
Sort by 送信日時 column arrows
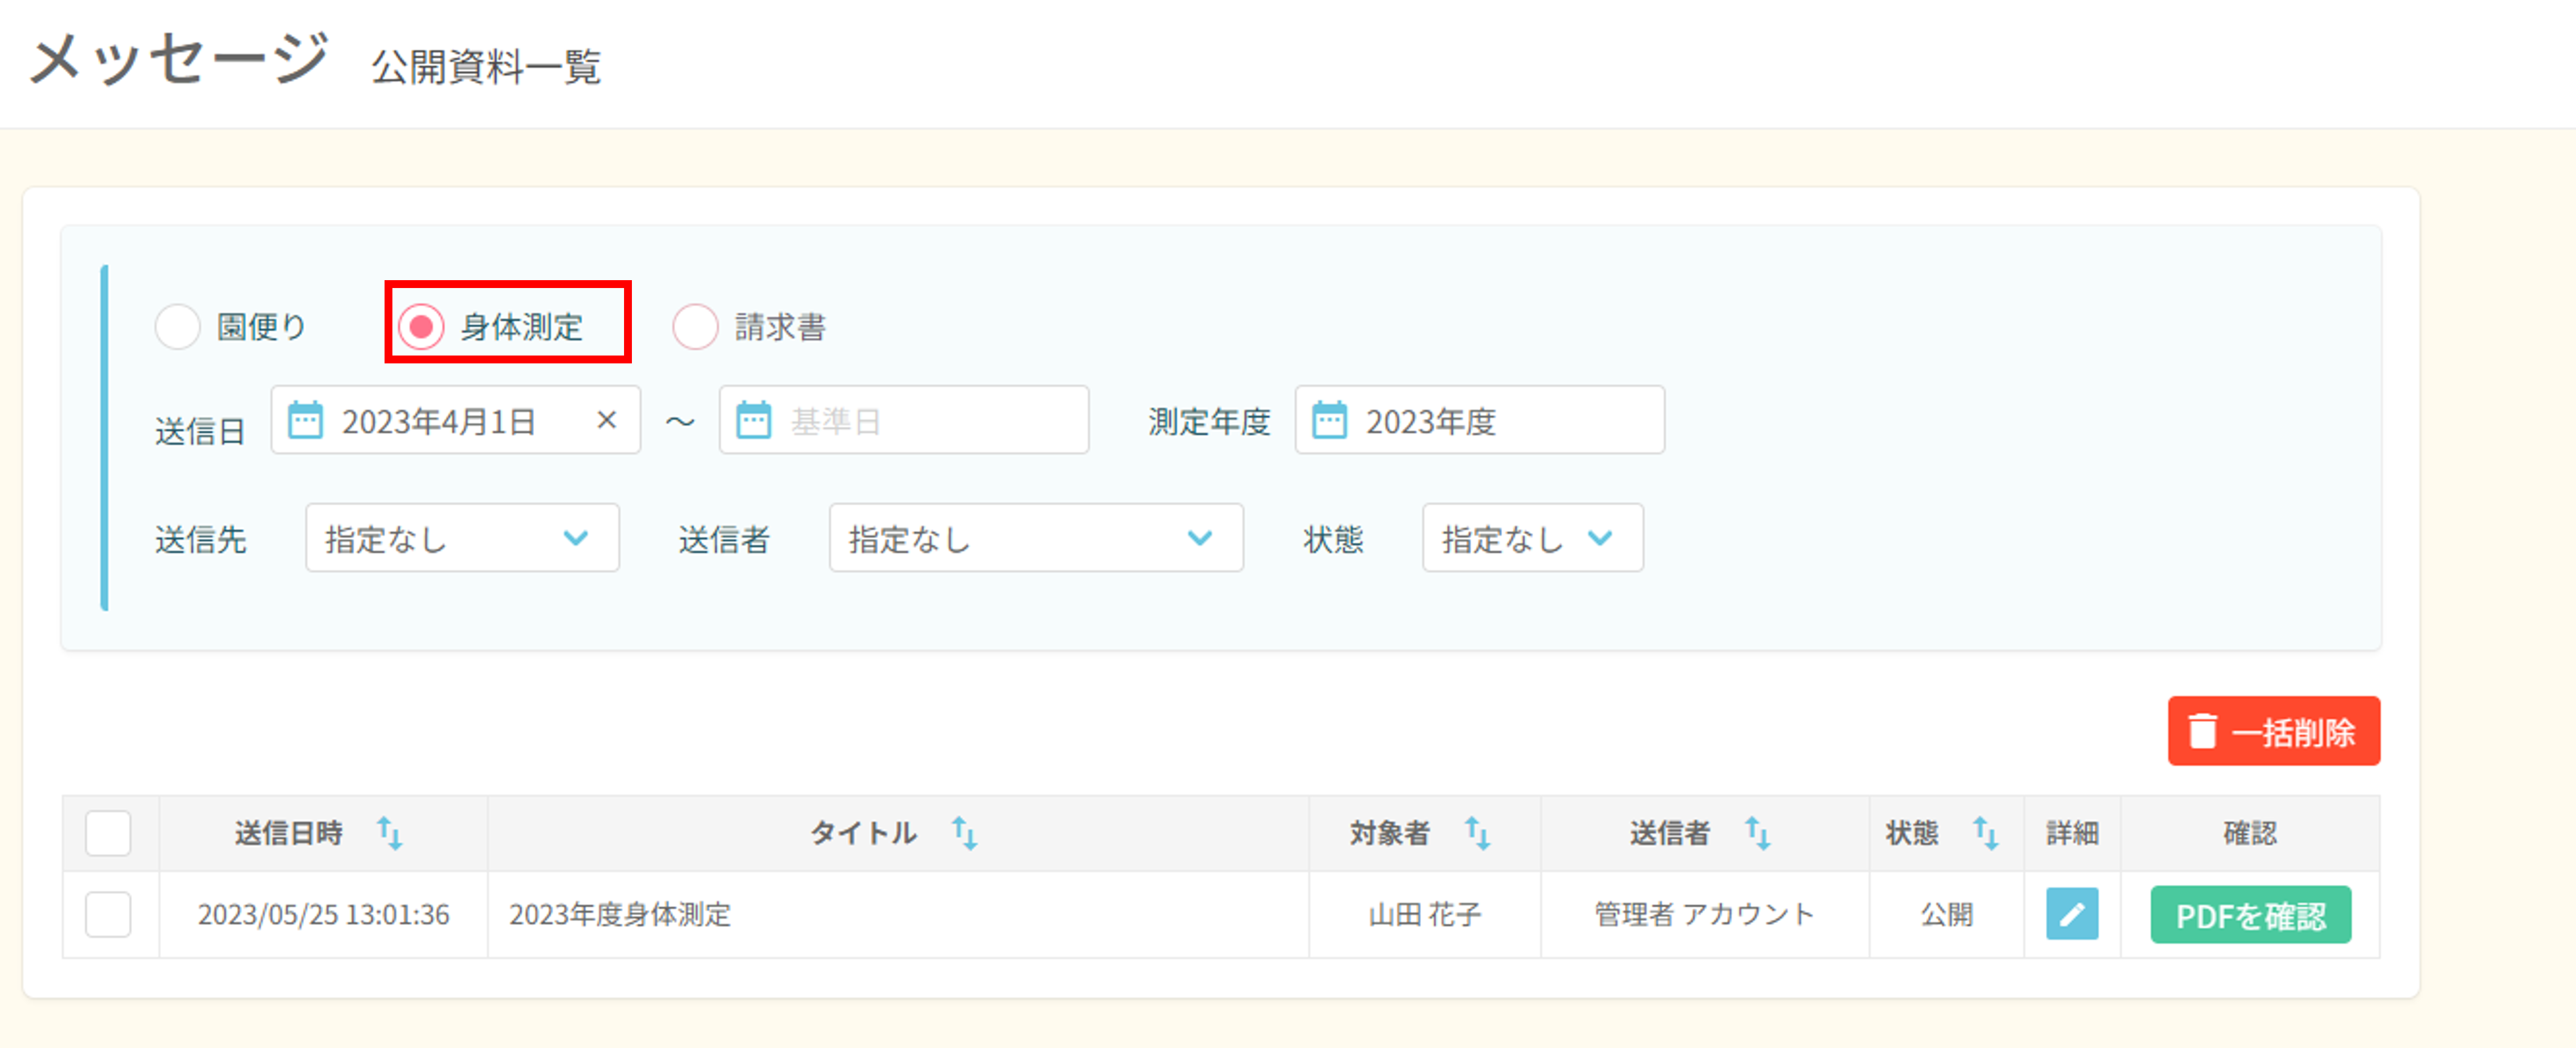pyautogui.click(x=389, y=833)
